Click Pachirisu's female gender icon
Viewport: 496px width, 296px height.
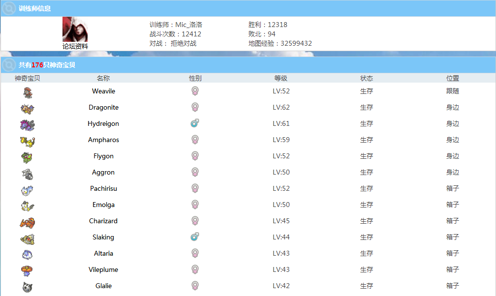195,188
